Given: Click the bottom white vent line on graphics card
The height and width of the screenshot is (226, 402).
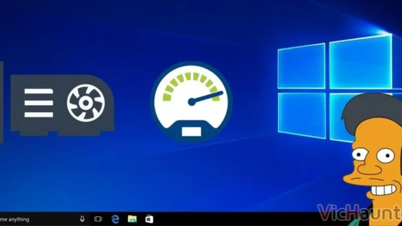Looking at the screenshot, I should (38, 115).
